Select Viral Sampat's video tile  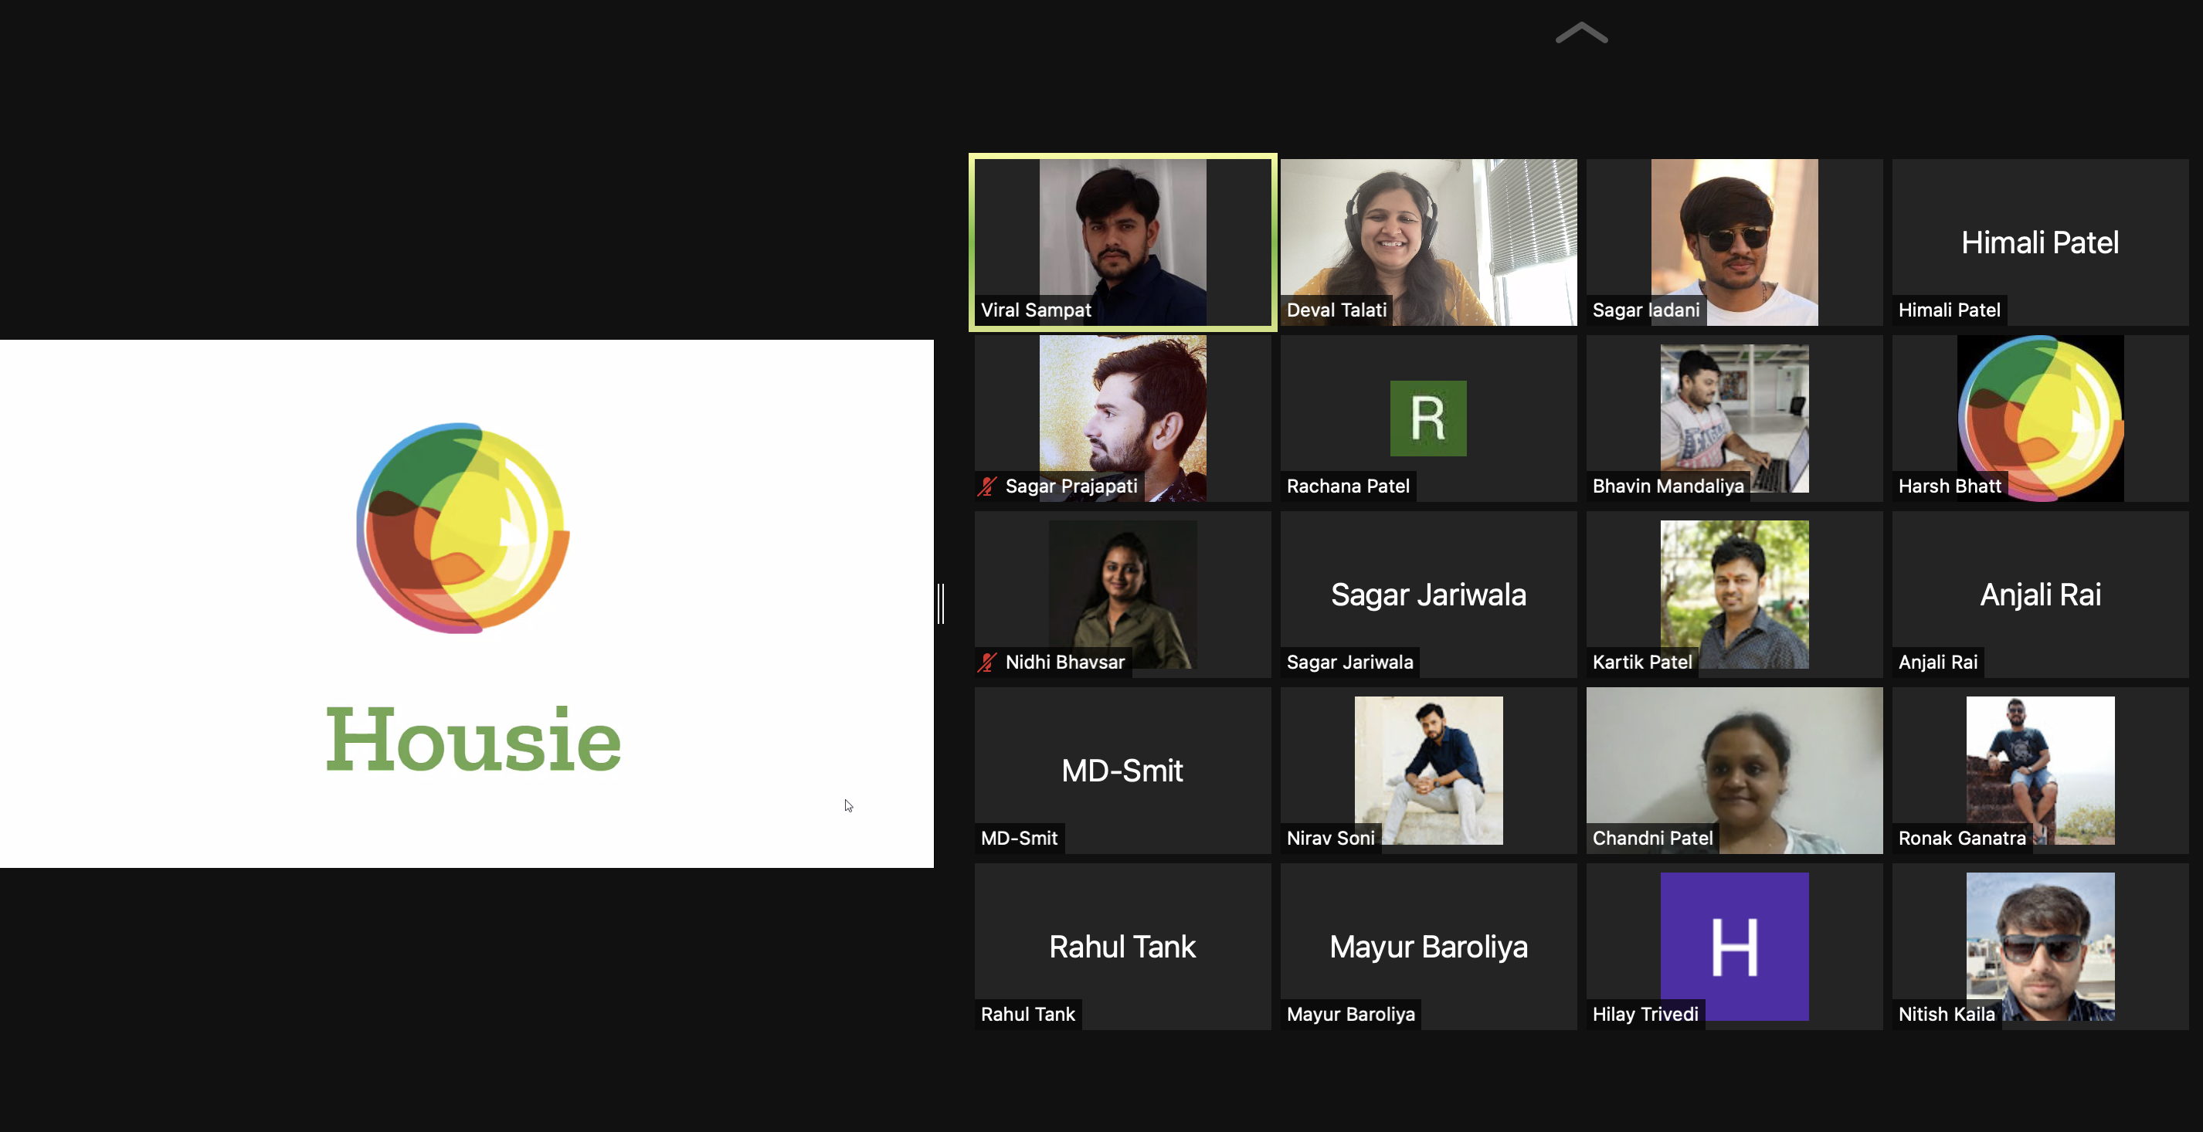(x=1123, y=242)
